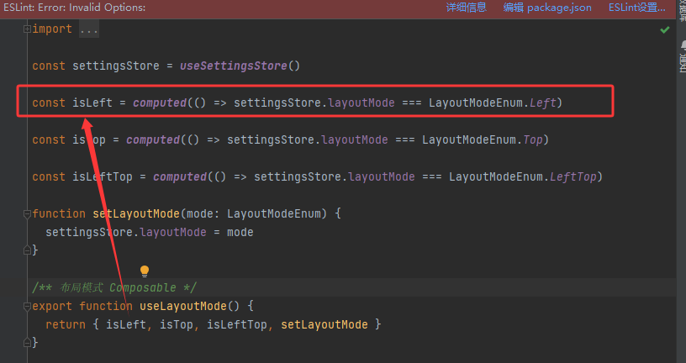Click the return keyword
The width and height of the screenshot is (686, 363).
click(66, 324)
